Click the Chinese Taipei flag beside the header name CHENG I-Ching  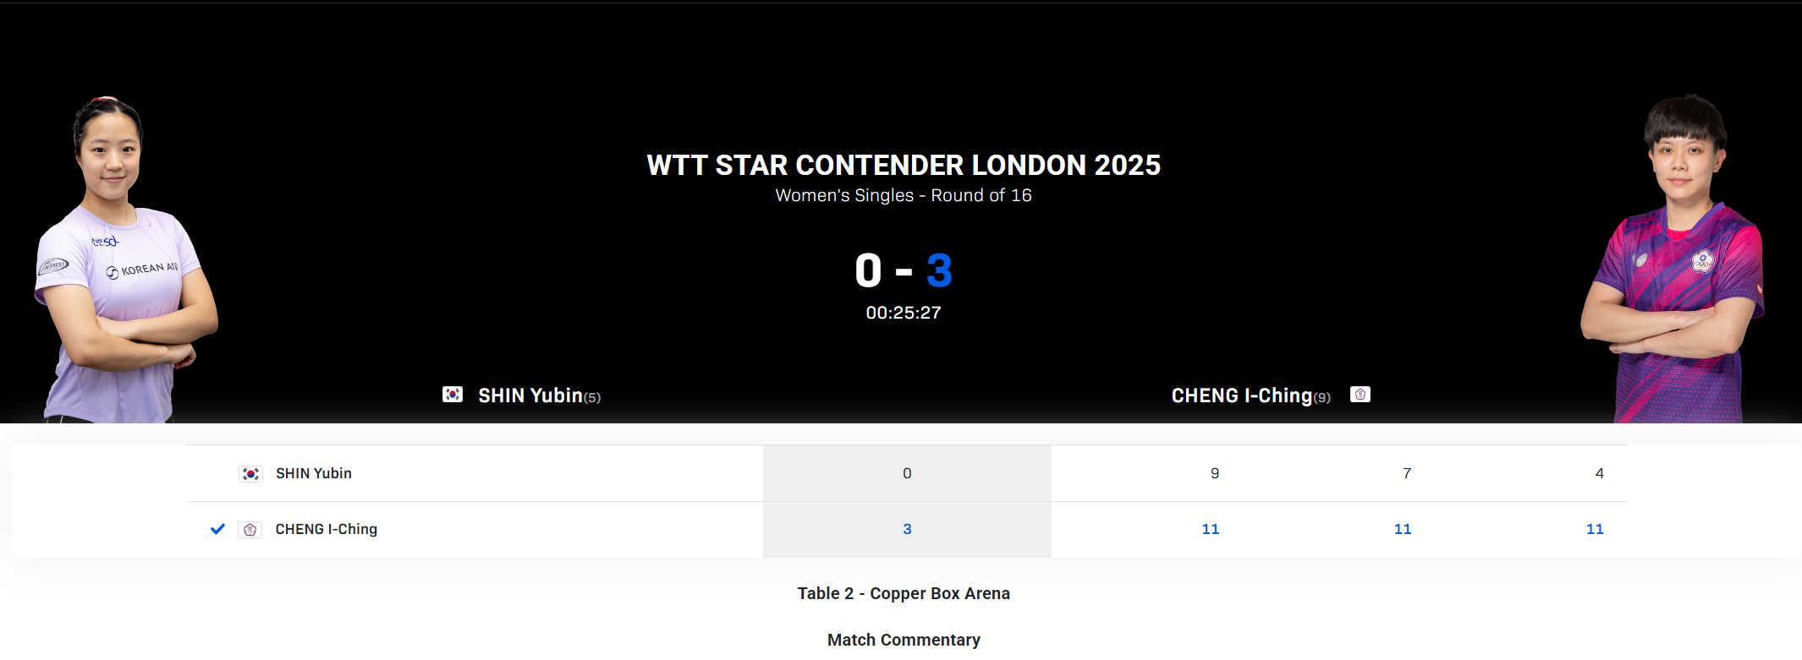coord(1360,395)
